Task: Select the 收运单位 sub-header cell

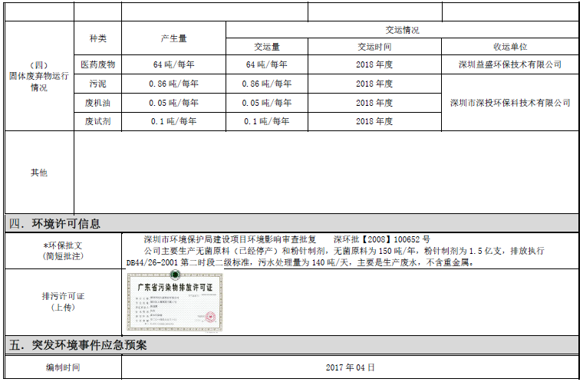Action: 509,47
